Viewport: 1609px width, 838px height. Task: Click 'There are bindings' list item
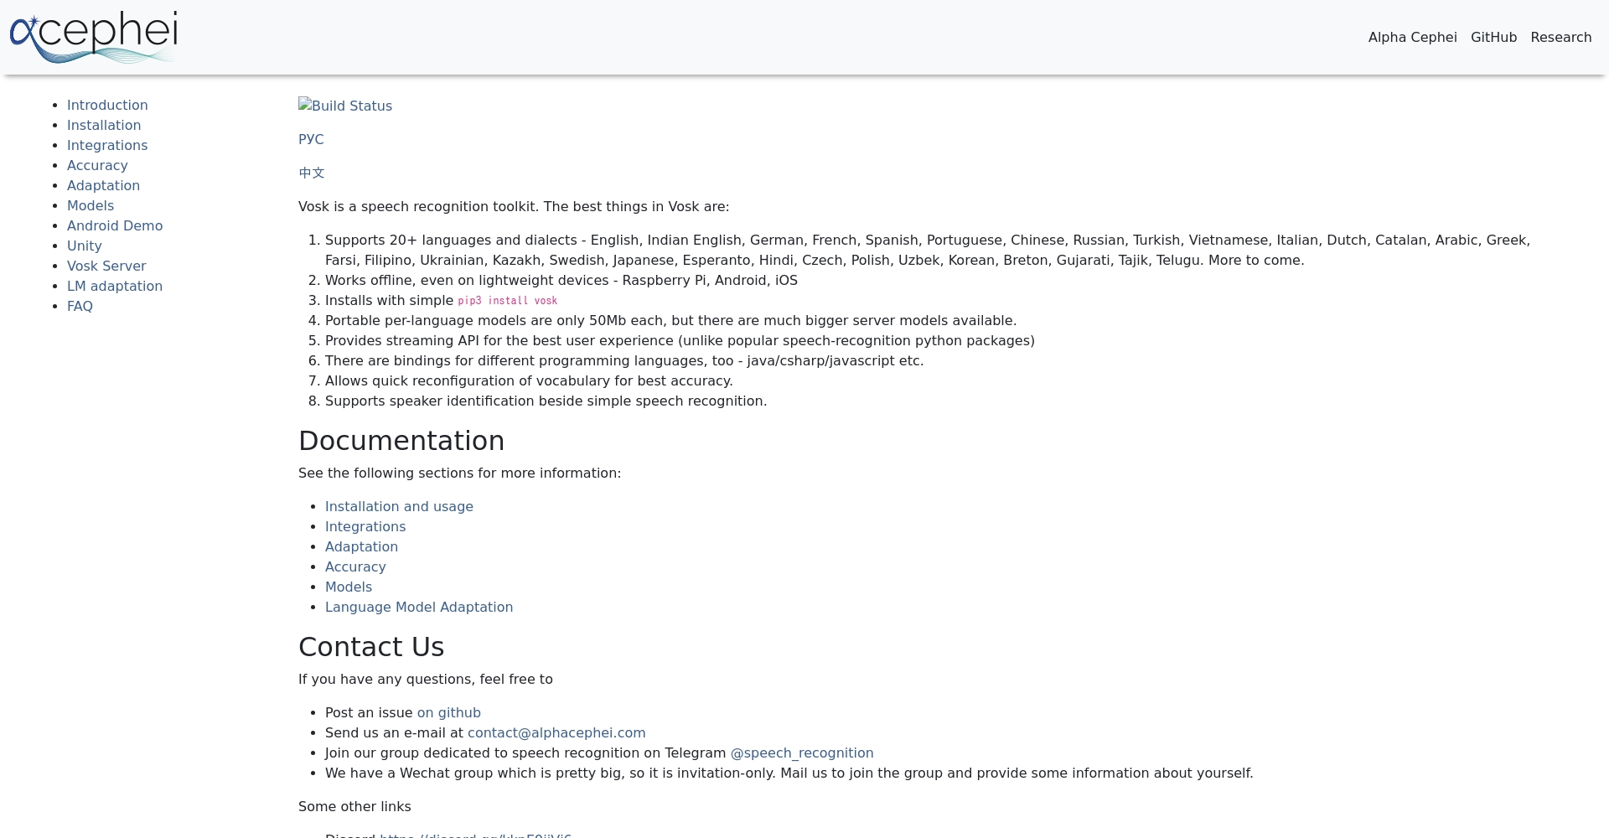tap(624, 360)
